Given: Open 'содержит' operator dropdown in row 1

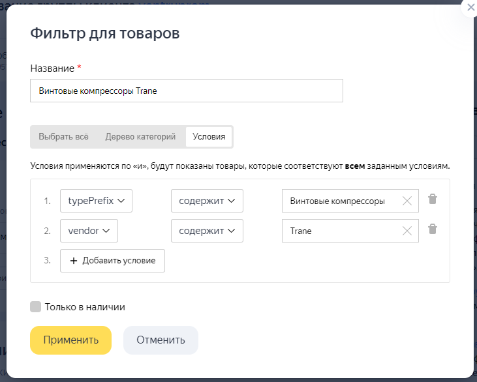Looking at the screenshot, I should pyautogui.click(x=207, y=201).
